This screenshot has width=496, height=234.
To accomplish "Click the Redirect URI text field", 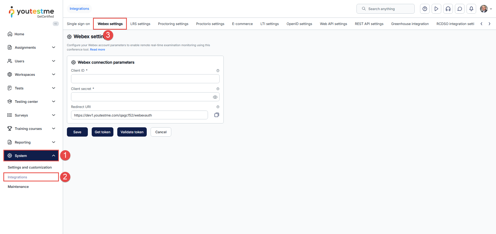I will pos(139,115).
